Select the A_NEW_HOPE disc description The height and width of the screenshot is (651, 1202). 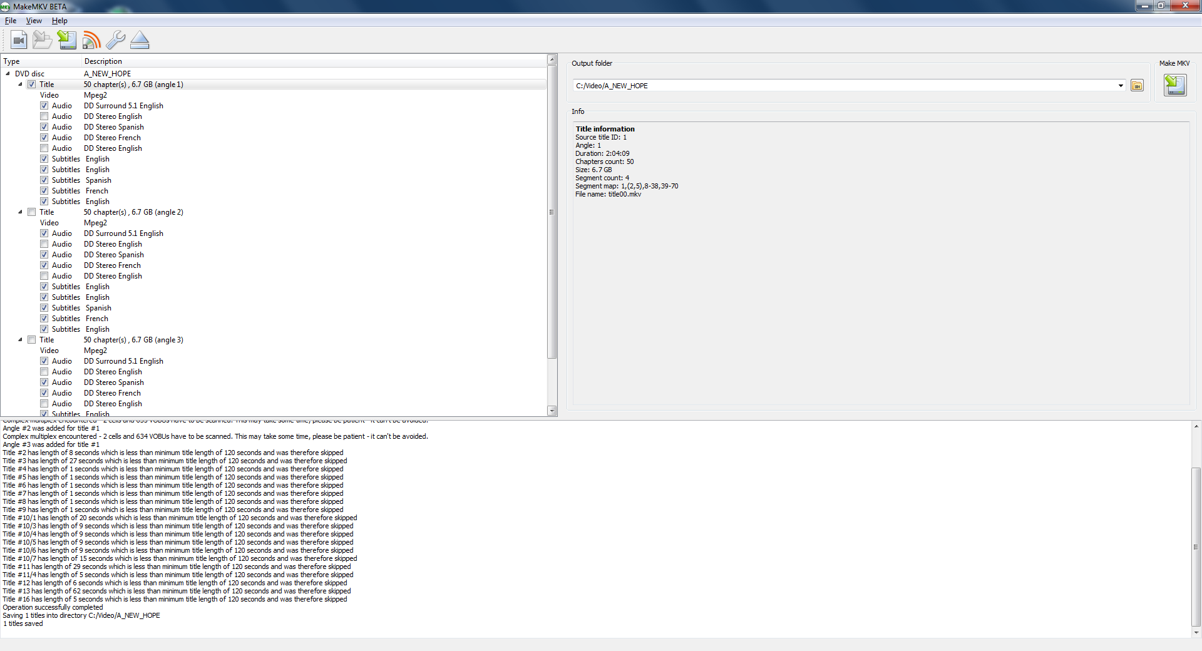pyautogui.click(x=108, y=74)
